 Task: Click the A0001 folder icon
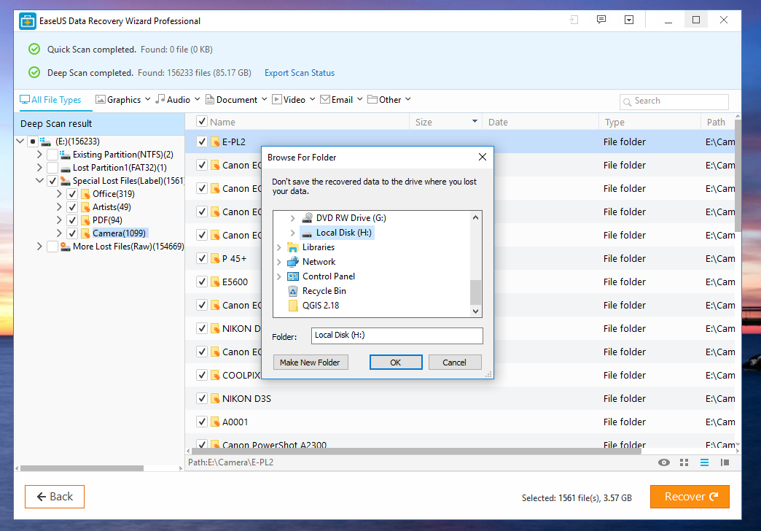click(216, 422)
